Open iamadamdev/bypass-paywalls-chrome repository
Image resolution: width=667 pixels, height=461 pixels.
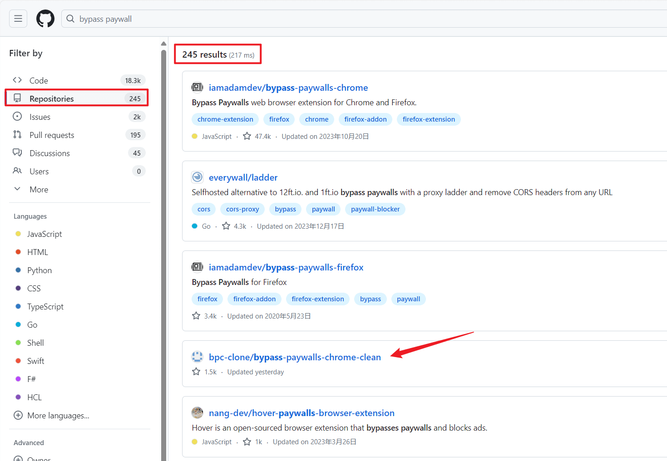point(288,88)
